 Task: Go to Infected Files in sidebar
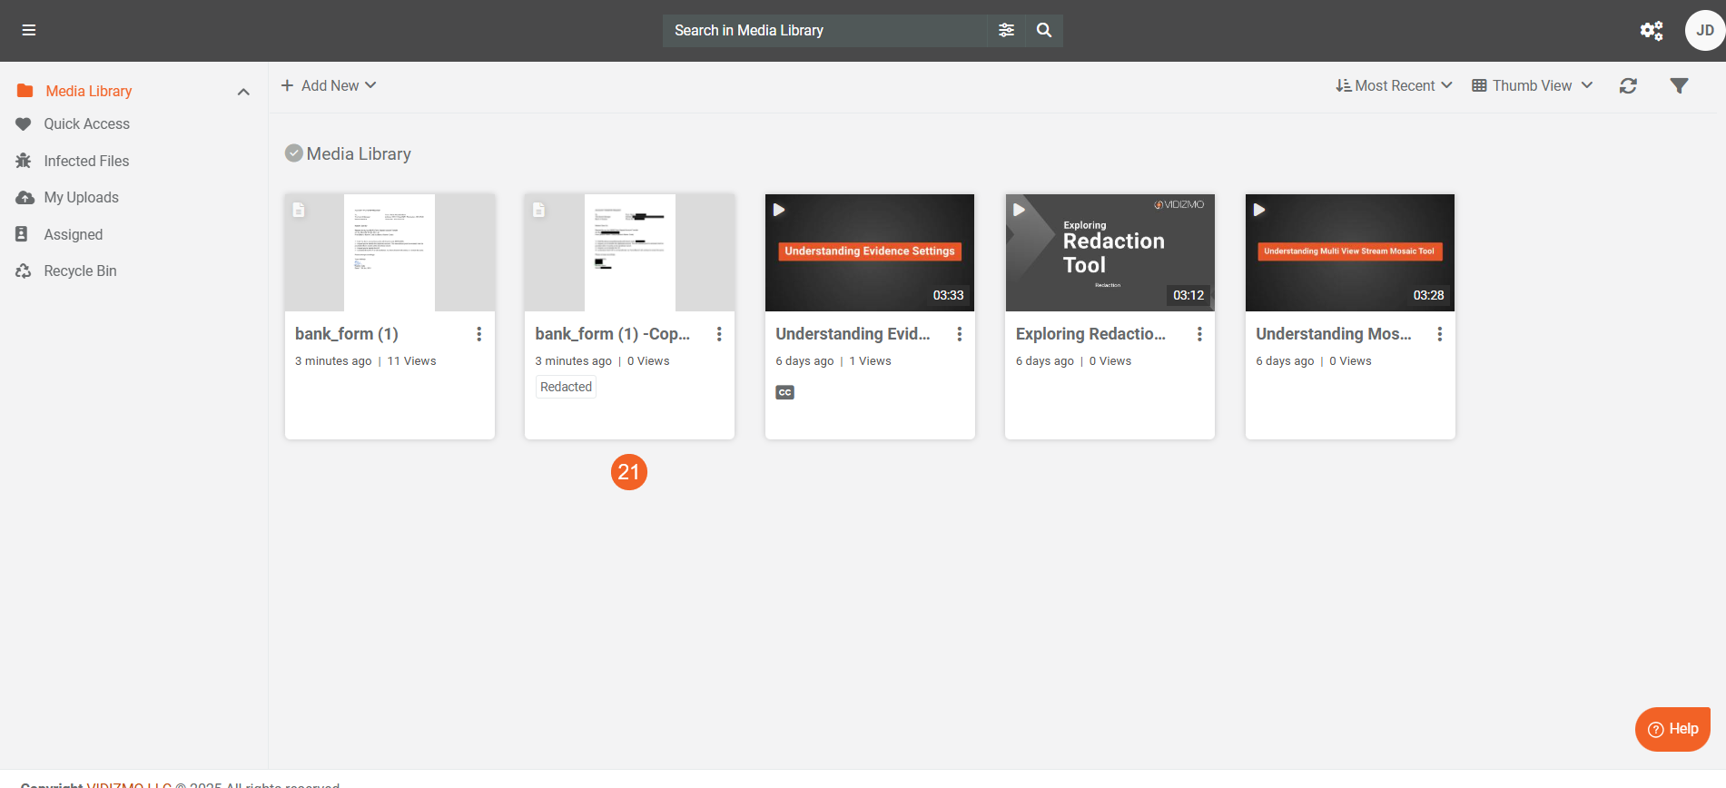pos(86,161)
